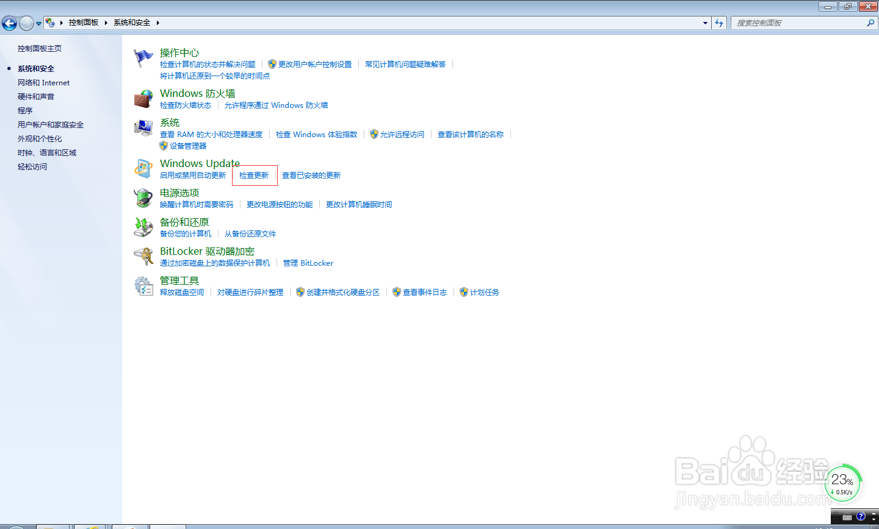Click the Backup and Restore icon
The height and width of the screenshot is (529, 879).
coord(143,227)
